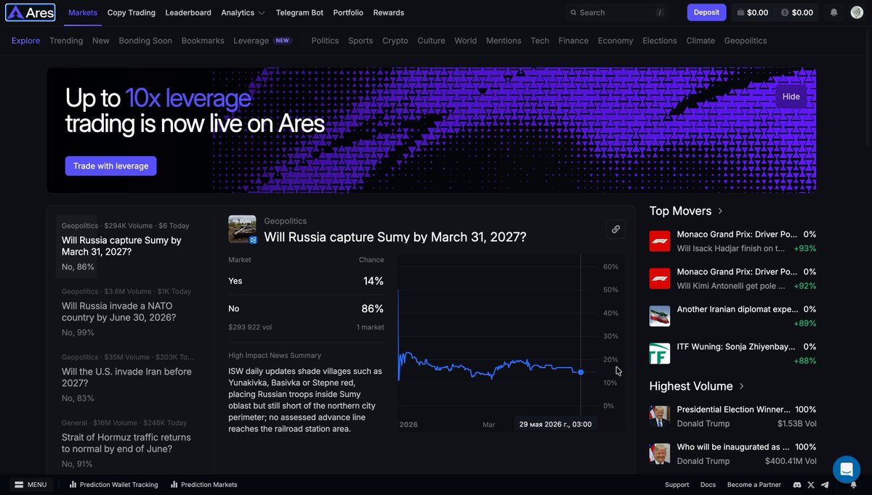Image resolution: width=872 pixels, height=495 pixels.
Task: Filter by Finance category
Action: coord(573,41)
